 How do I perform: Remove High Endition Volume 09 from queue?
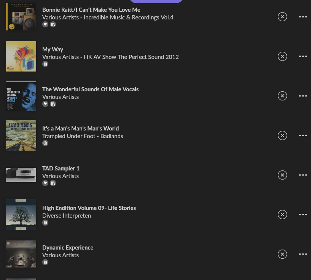(x=282, y=215)
